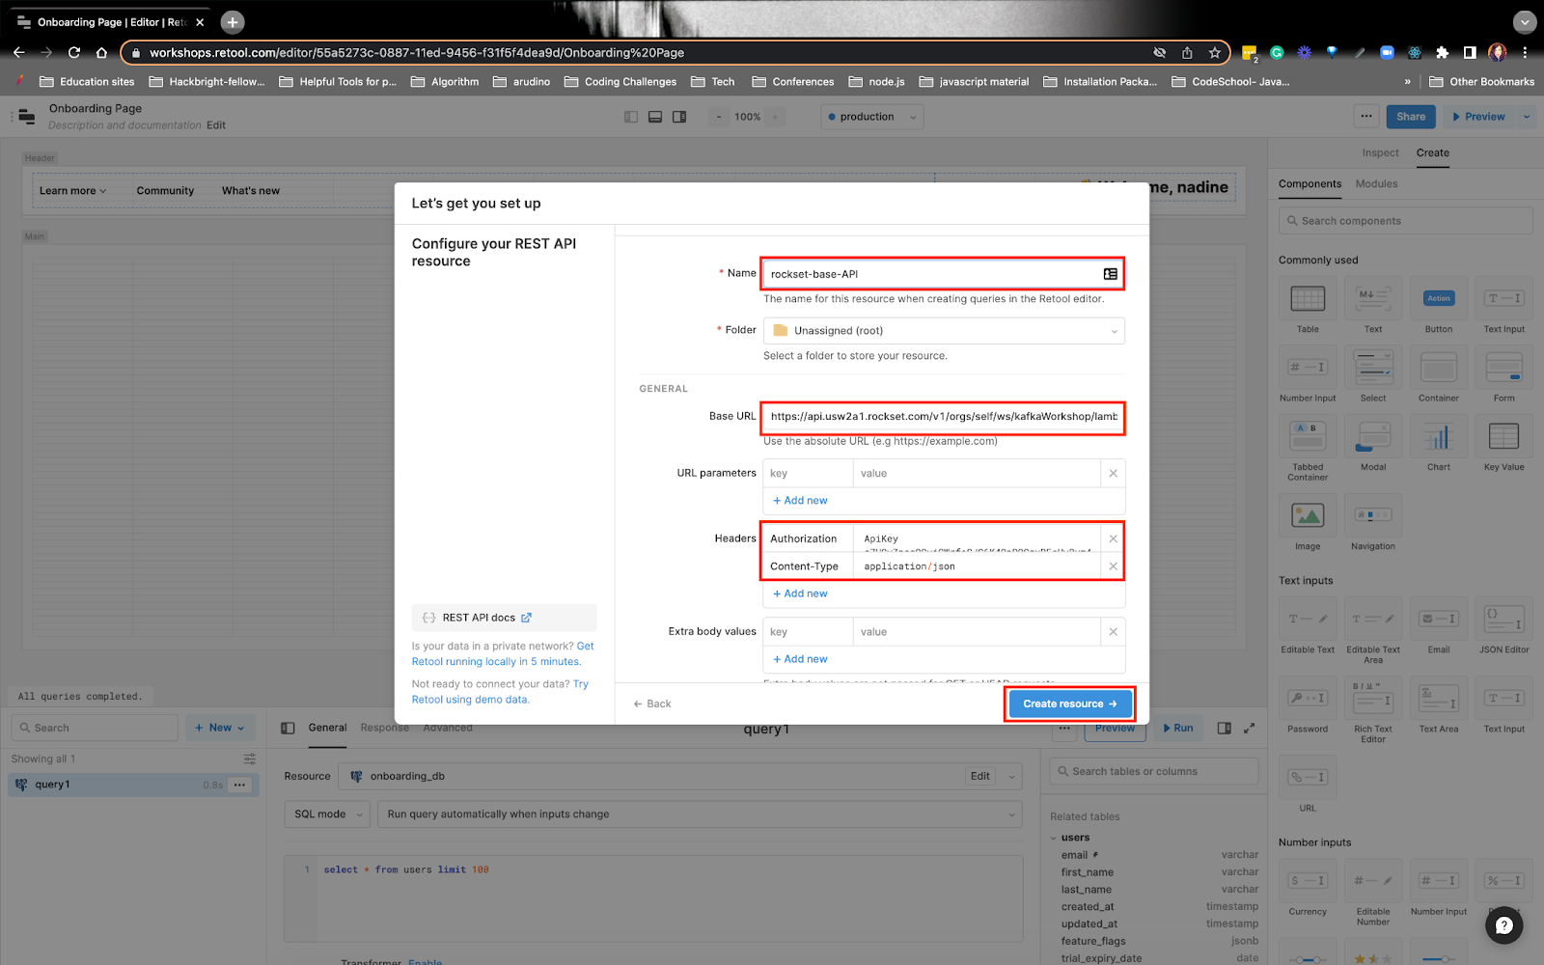
Task: Open the Components tab
Action: 1310,184
